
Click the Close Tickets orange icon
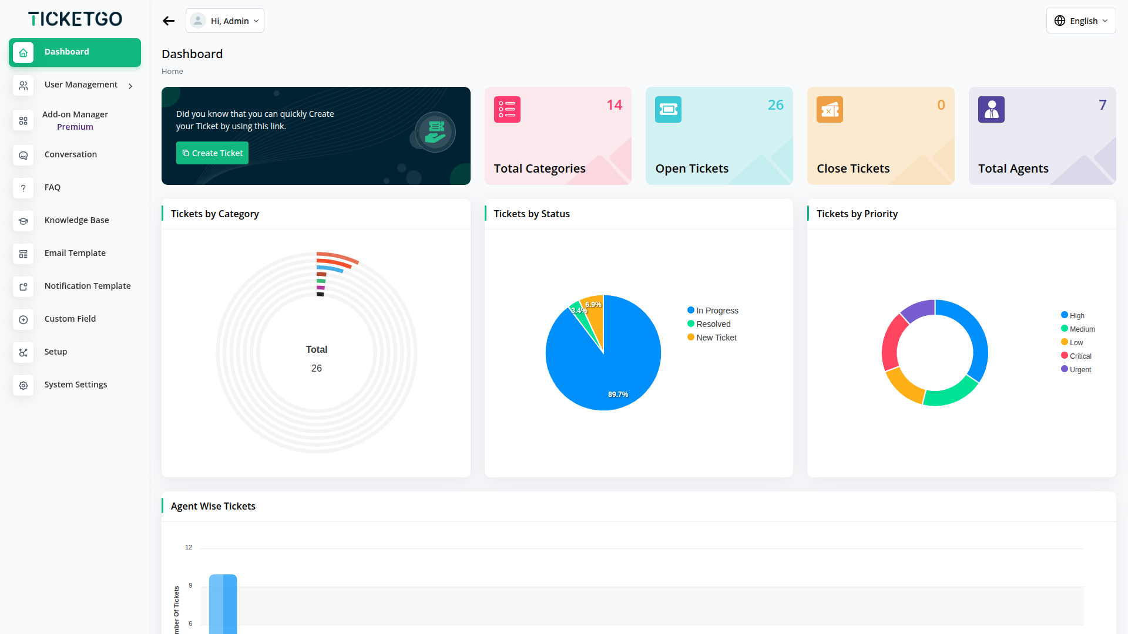(x=830, y=110)
